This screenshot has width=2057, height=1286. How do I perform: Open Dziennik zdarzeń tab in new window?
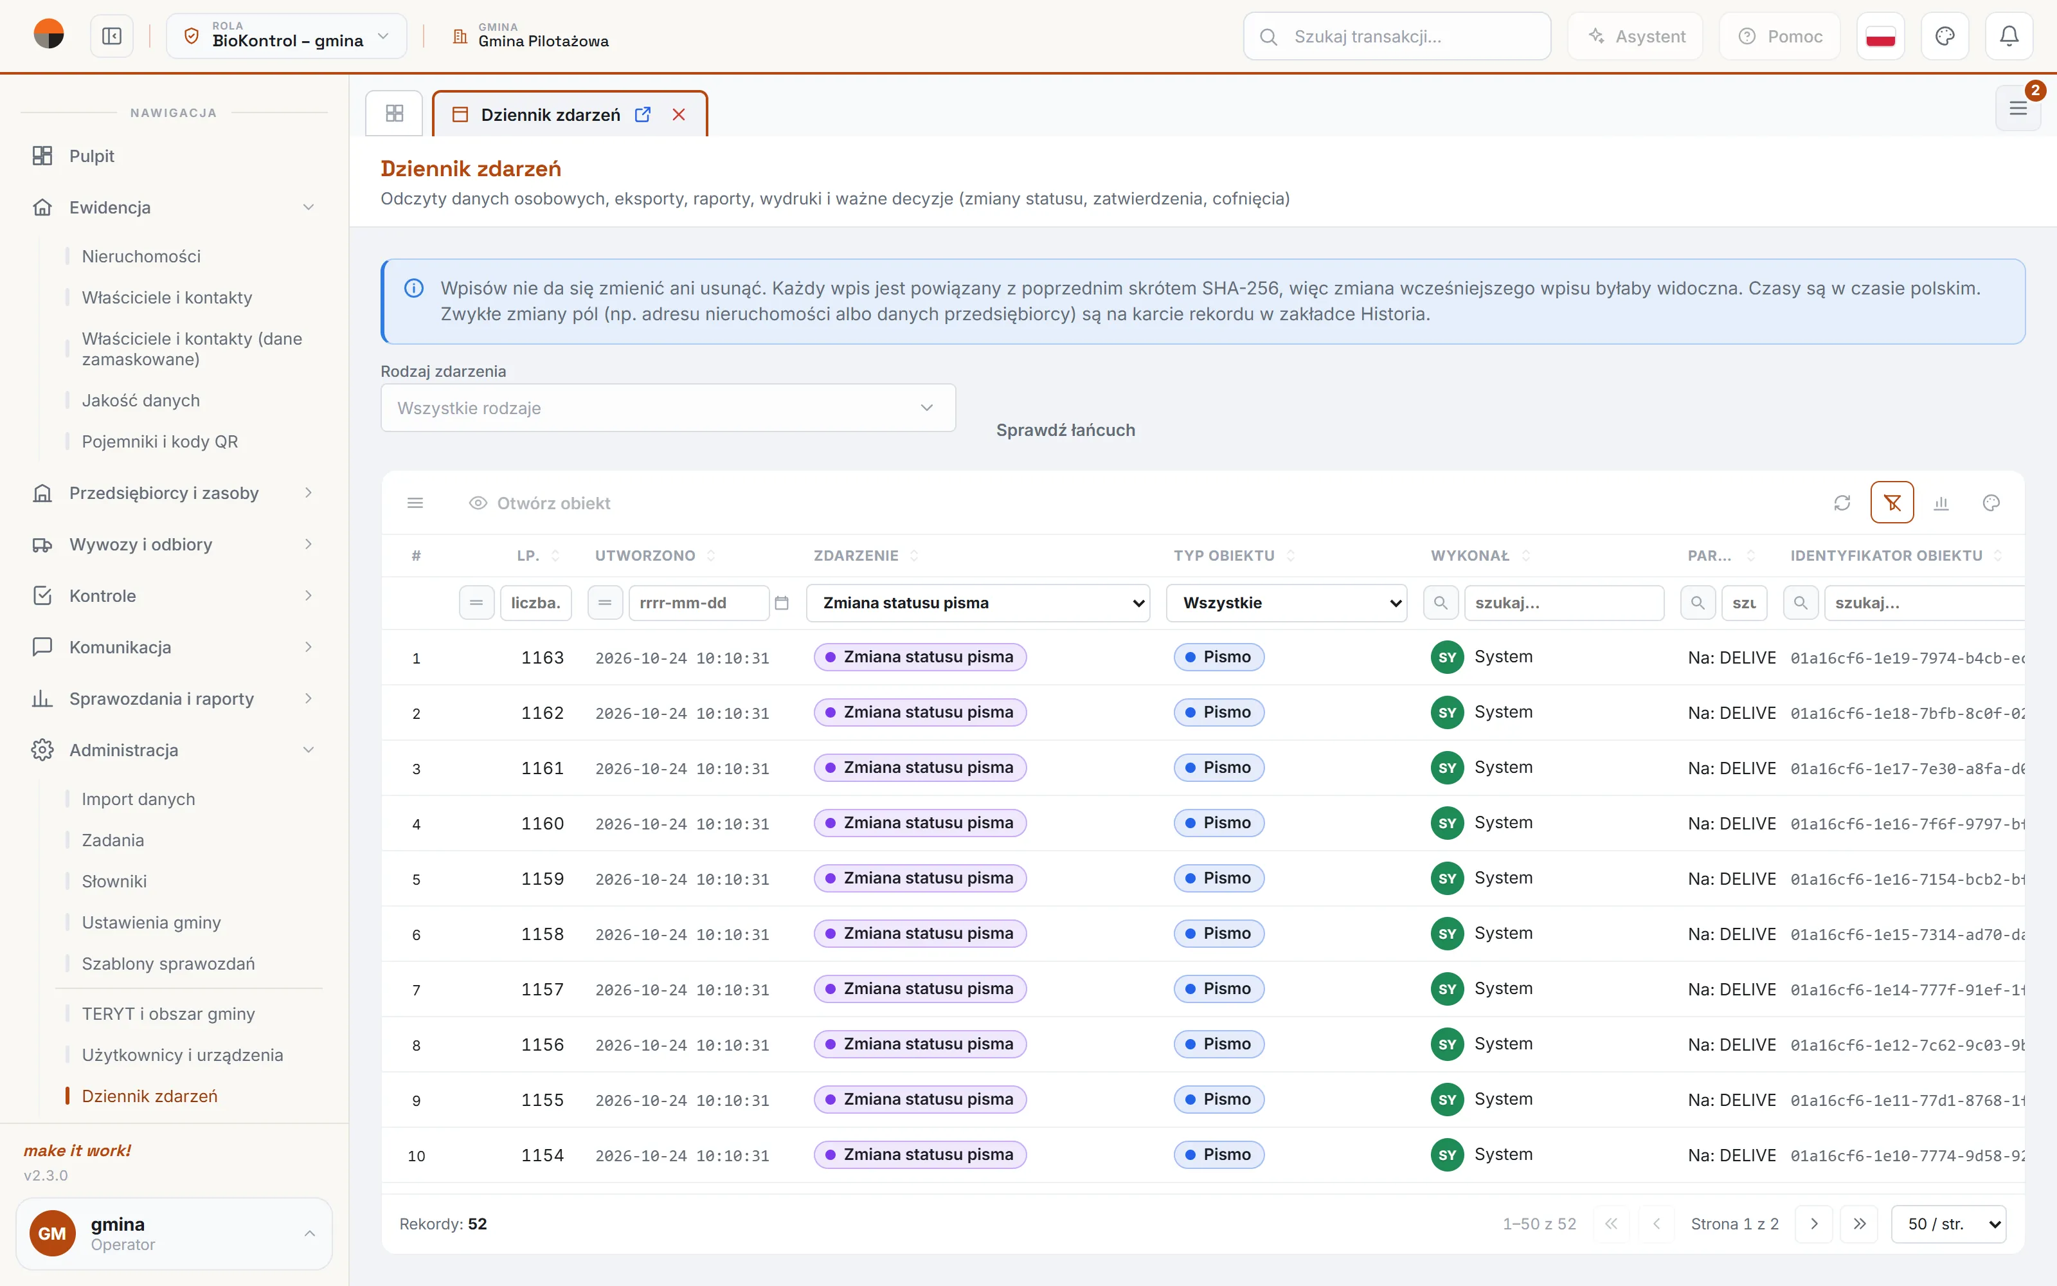643,114
